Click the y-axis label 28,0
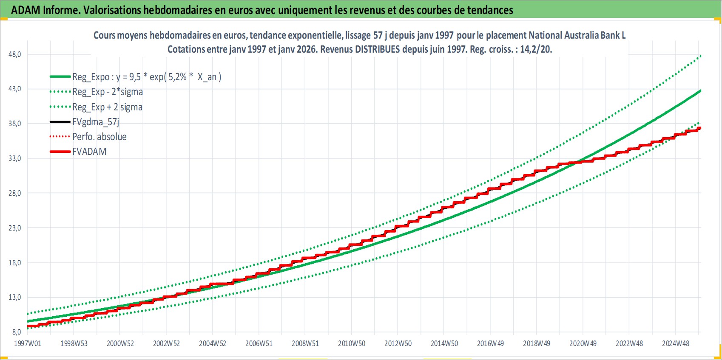 point(15,193)
